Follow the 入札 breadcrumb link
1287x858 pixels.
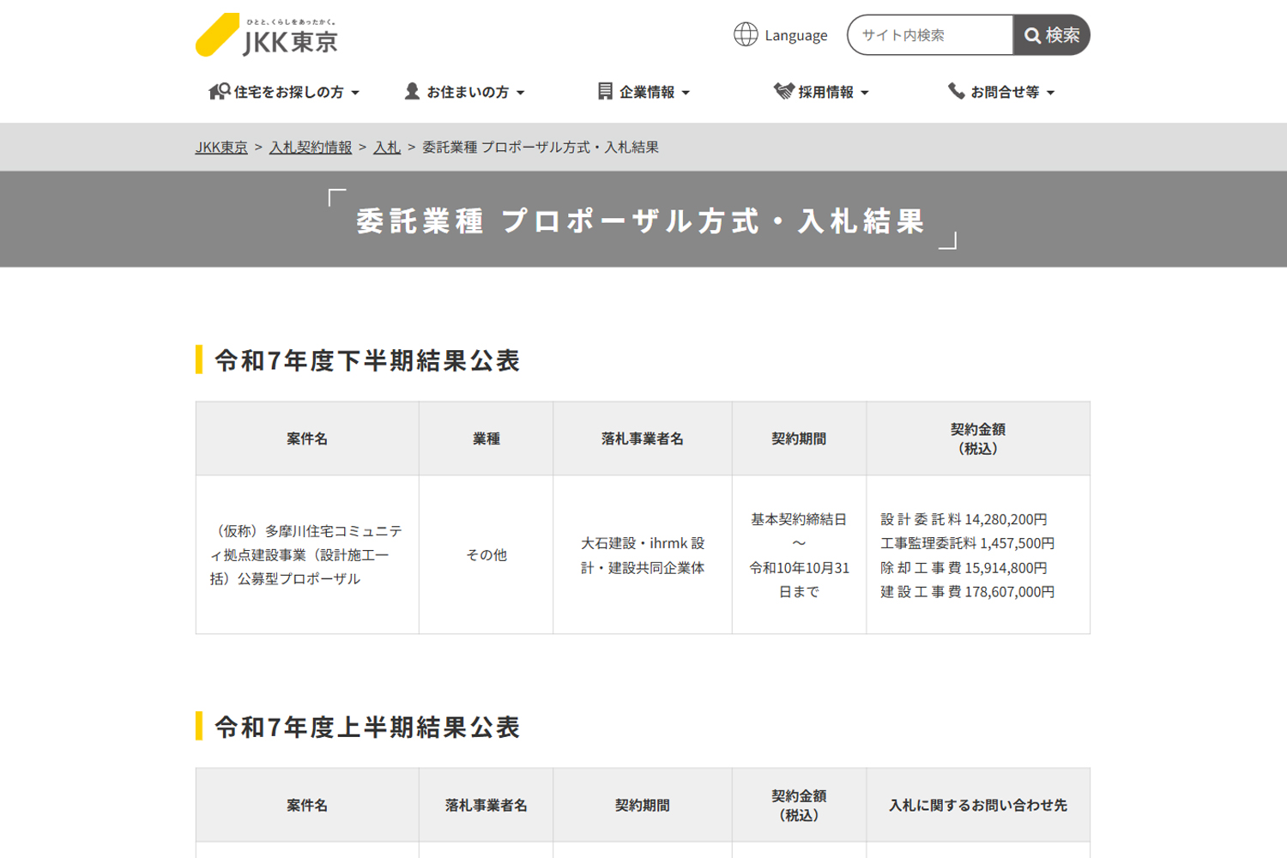[387, 147]
